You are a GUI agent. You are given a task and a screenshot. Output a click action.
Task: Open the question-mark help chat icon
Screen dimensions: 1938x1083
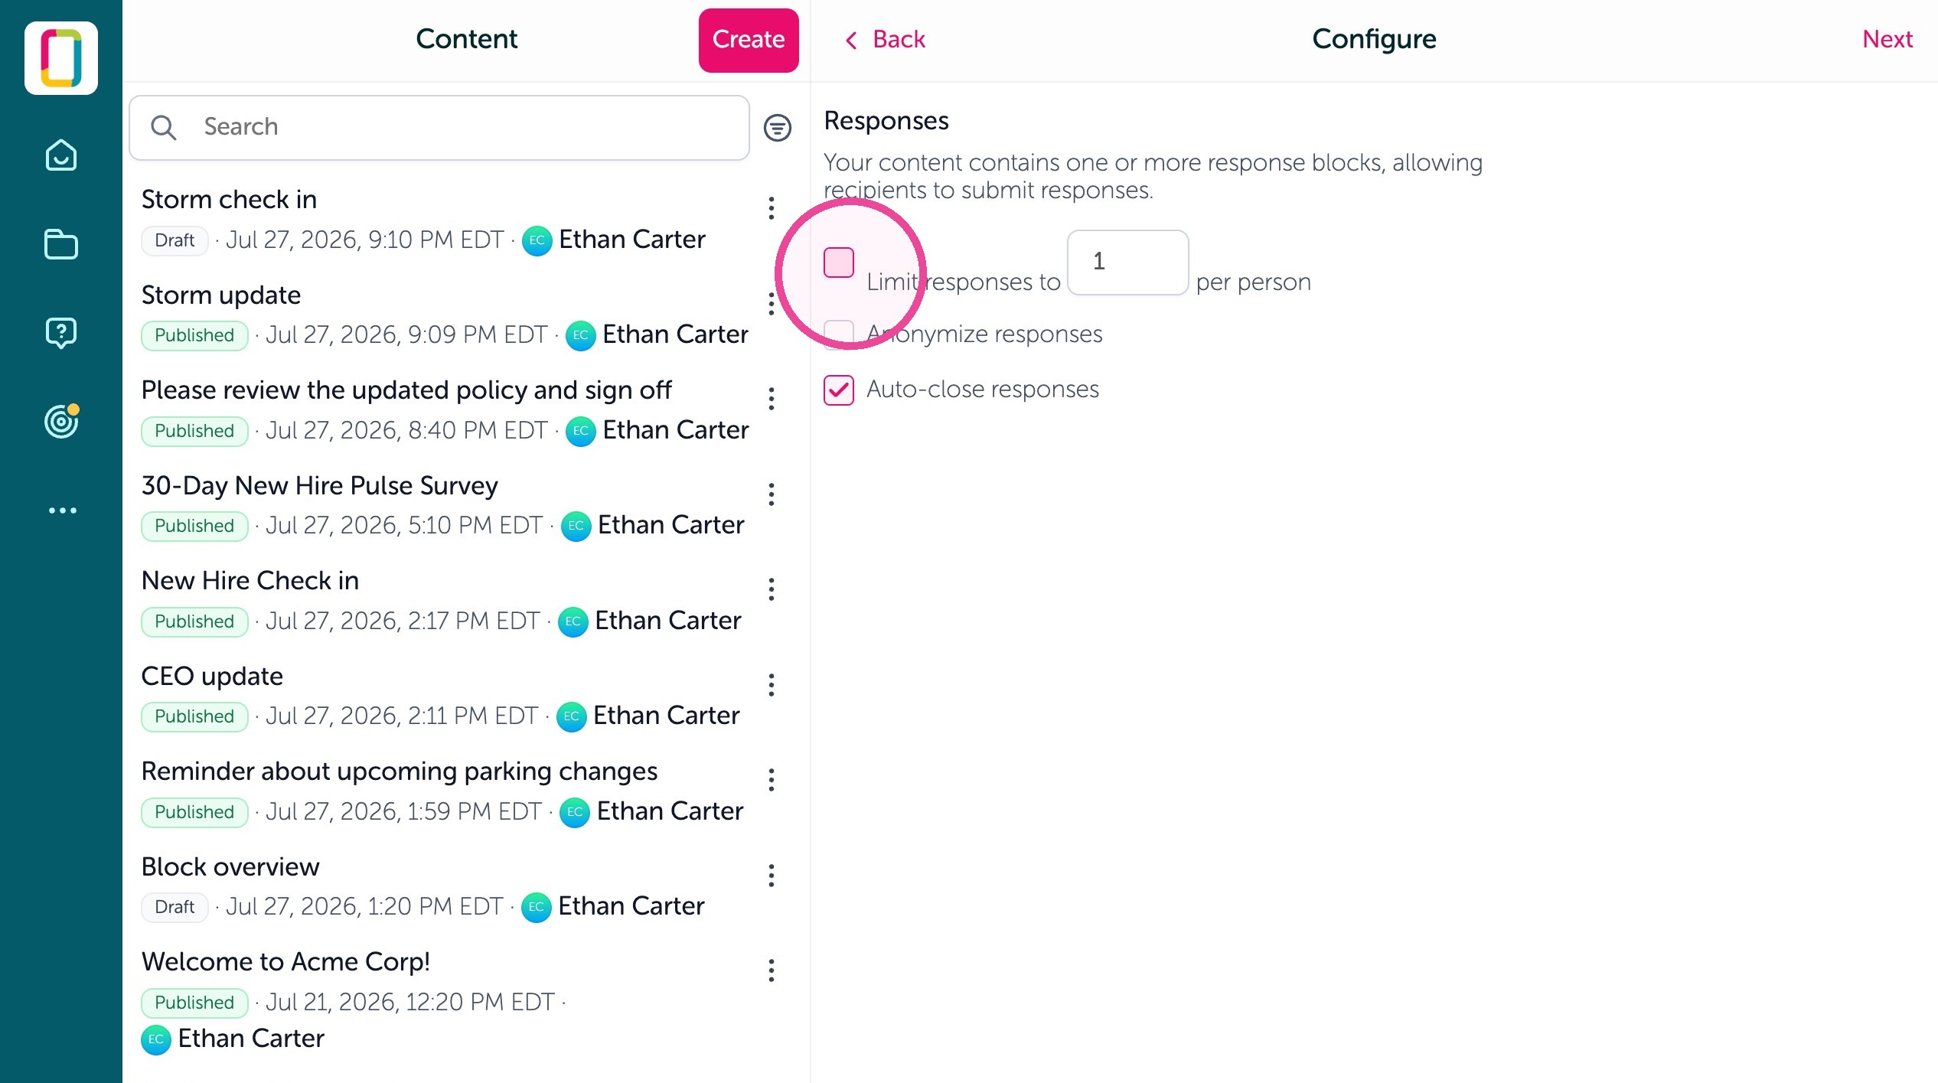pos(61,333)
